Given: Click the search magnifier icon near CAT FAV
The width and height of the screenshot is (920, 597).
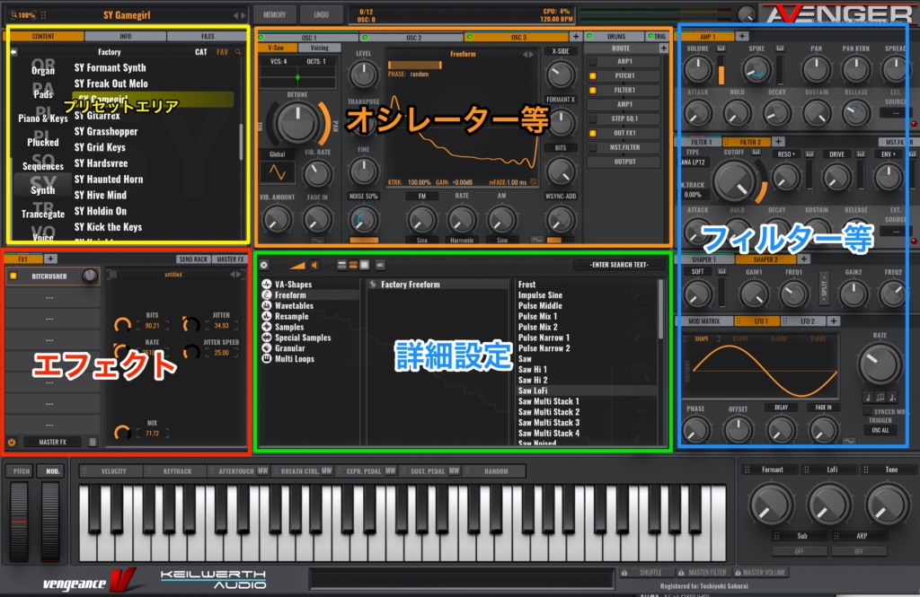Looking at the screenshot, I should 238,52.
